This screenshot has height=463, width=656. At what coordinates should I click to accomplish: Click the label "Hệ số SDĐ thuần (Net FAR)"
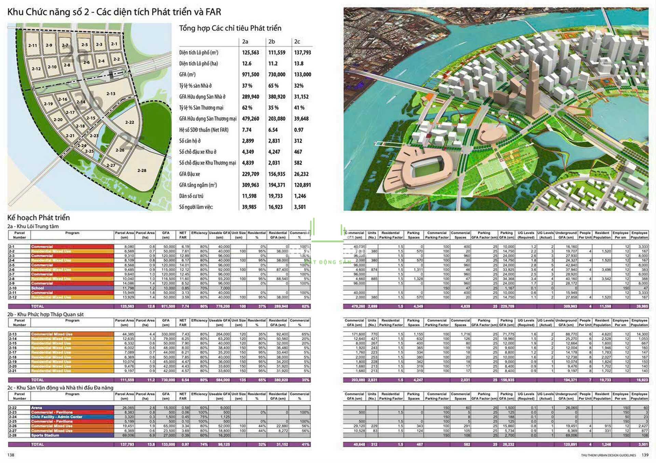click(x=204, y=130)
